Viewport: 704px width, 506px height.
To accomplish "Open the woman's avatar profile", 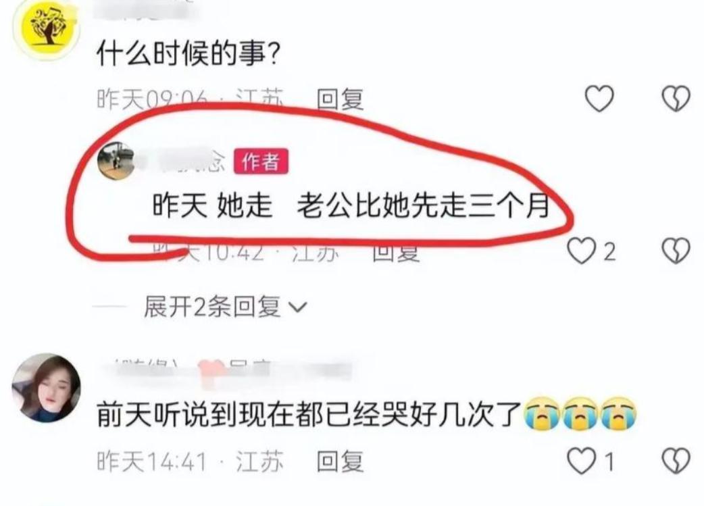I will point(46,388).
